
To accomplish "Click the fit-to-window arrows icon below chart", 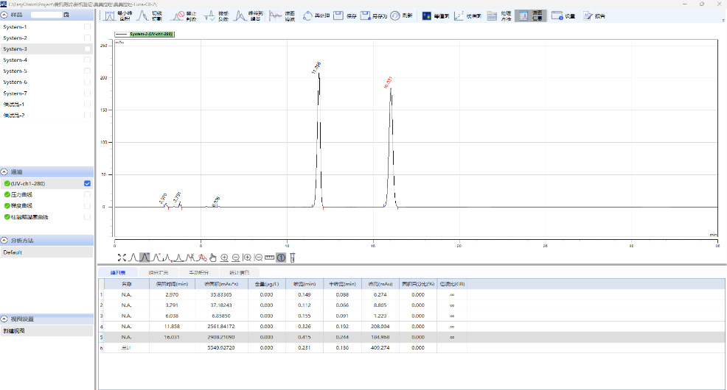I will point(121,258).
